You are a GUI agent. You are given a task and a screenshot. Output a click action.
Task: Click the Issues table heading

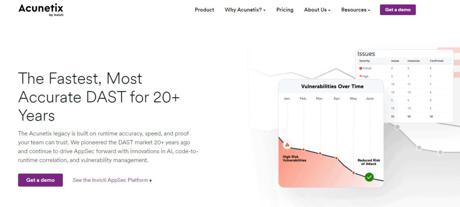pyautogui.click(x=366, y=54)
